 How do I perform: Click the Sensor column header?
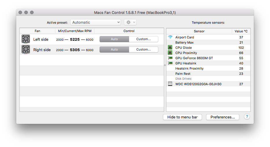[x=199, y=31]
